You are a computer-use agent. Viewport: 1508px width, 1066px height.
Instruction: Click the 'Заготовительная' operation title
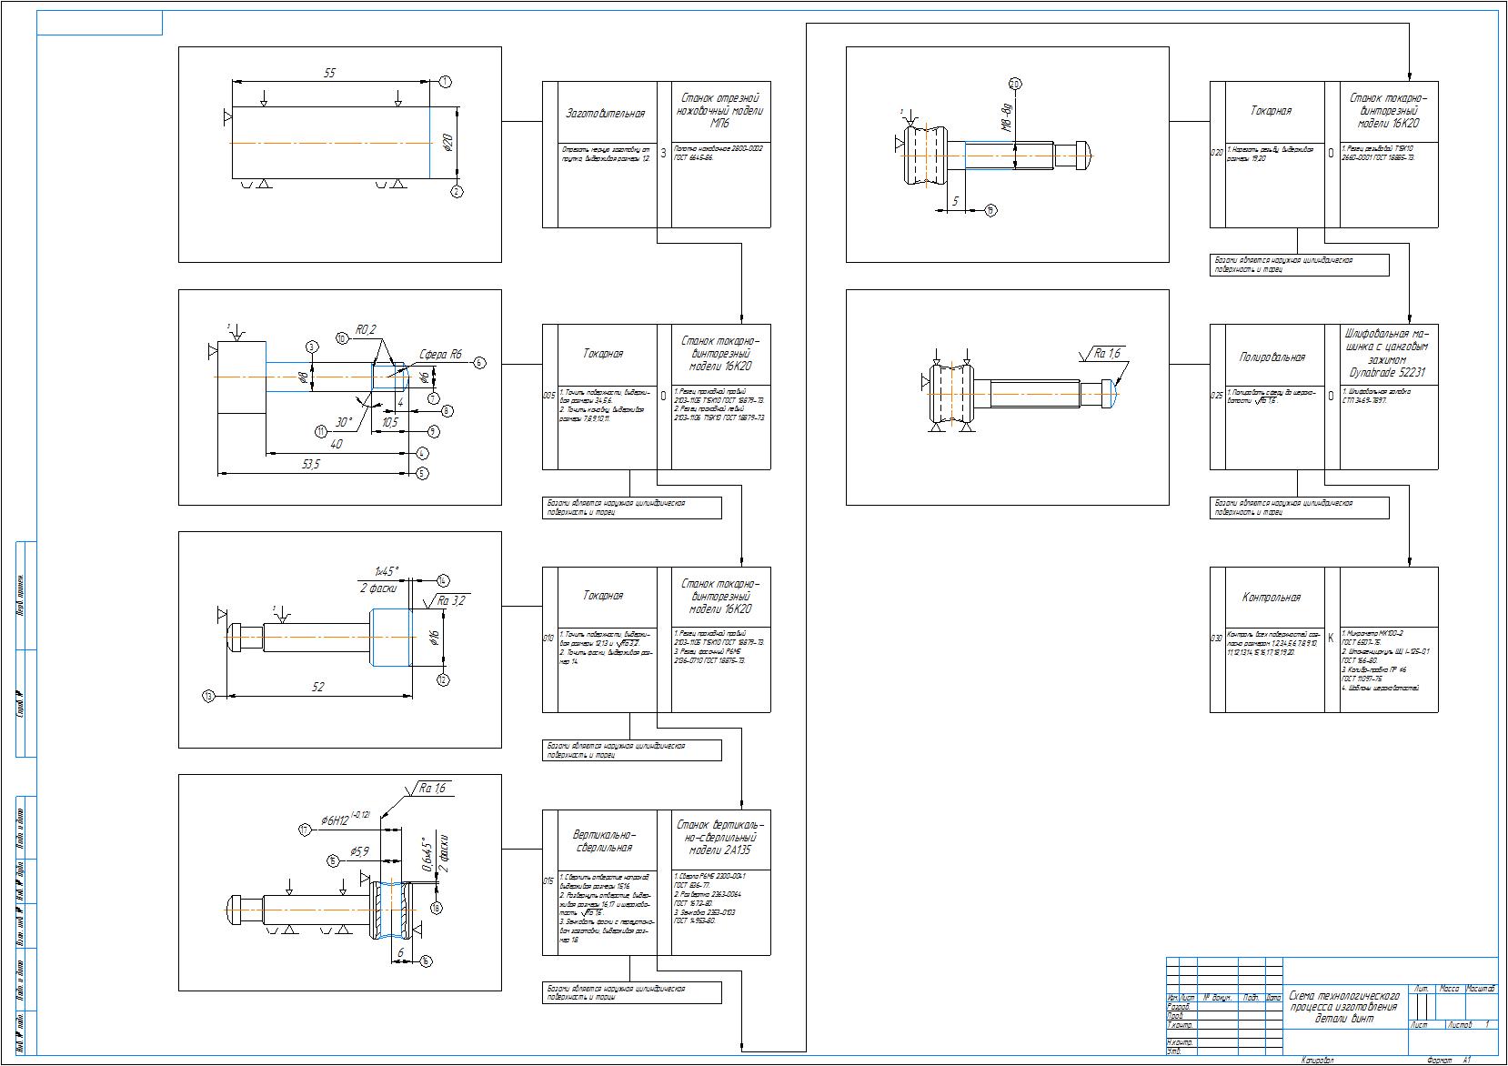605,114
